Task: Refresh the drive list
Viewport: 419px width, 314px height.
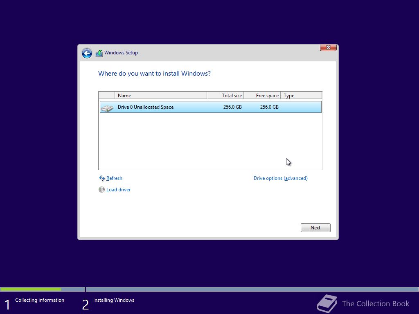Action: pyautogui.click(x=114, y=178)
